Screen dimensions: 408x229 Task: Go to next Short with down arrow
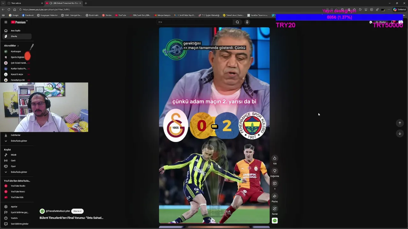pos(400,134)
